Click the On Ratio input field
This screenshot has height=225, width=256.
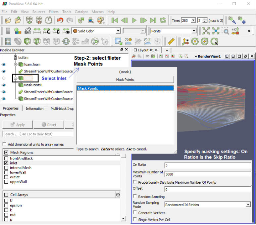coord(208,166)
